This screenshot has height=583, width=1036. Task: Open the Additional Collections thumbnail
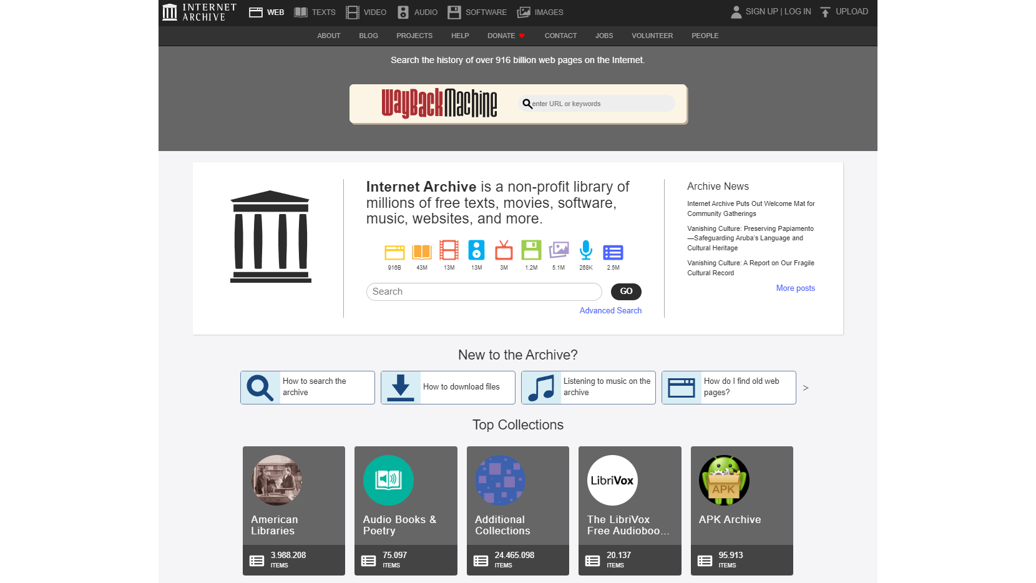(500, 480)
